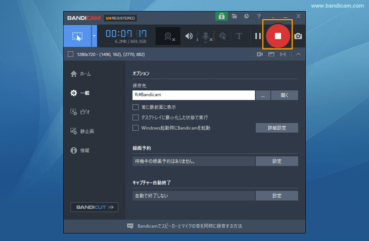Click the speech bubble tip icon
369x241 pixels.
pos(130,226)
